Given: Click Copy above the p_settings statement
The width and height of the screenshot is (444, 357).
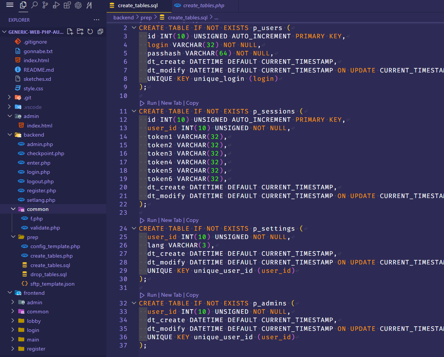Looking at the screenshot, I should coord(192,220).
